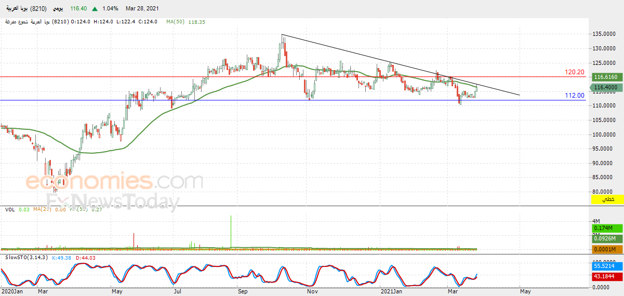Image resolution: width=624 pixels, height=296 pixels.
Task: Click the last price 116.40 in header
Action: pos(79,9)
